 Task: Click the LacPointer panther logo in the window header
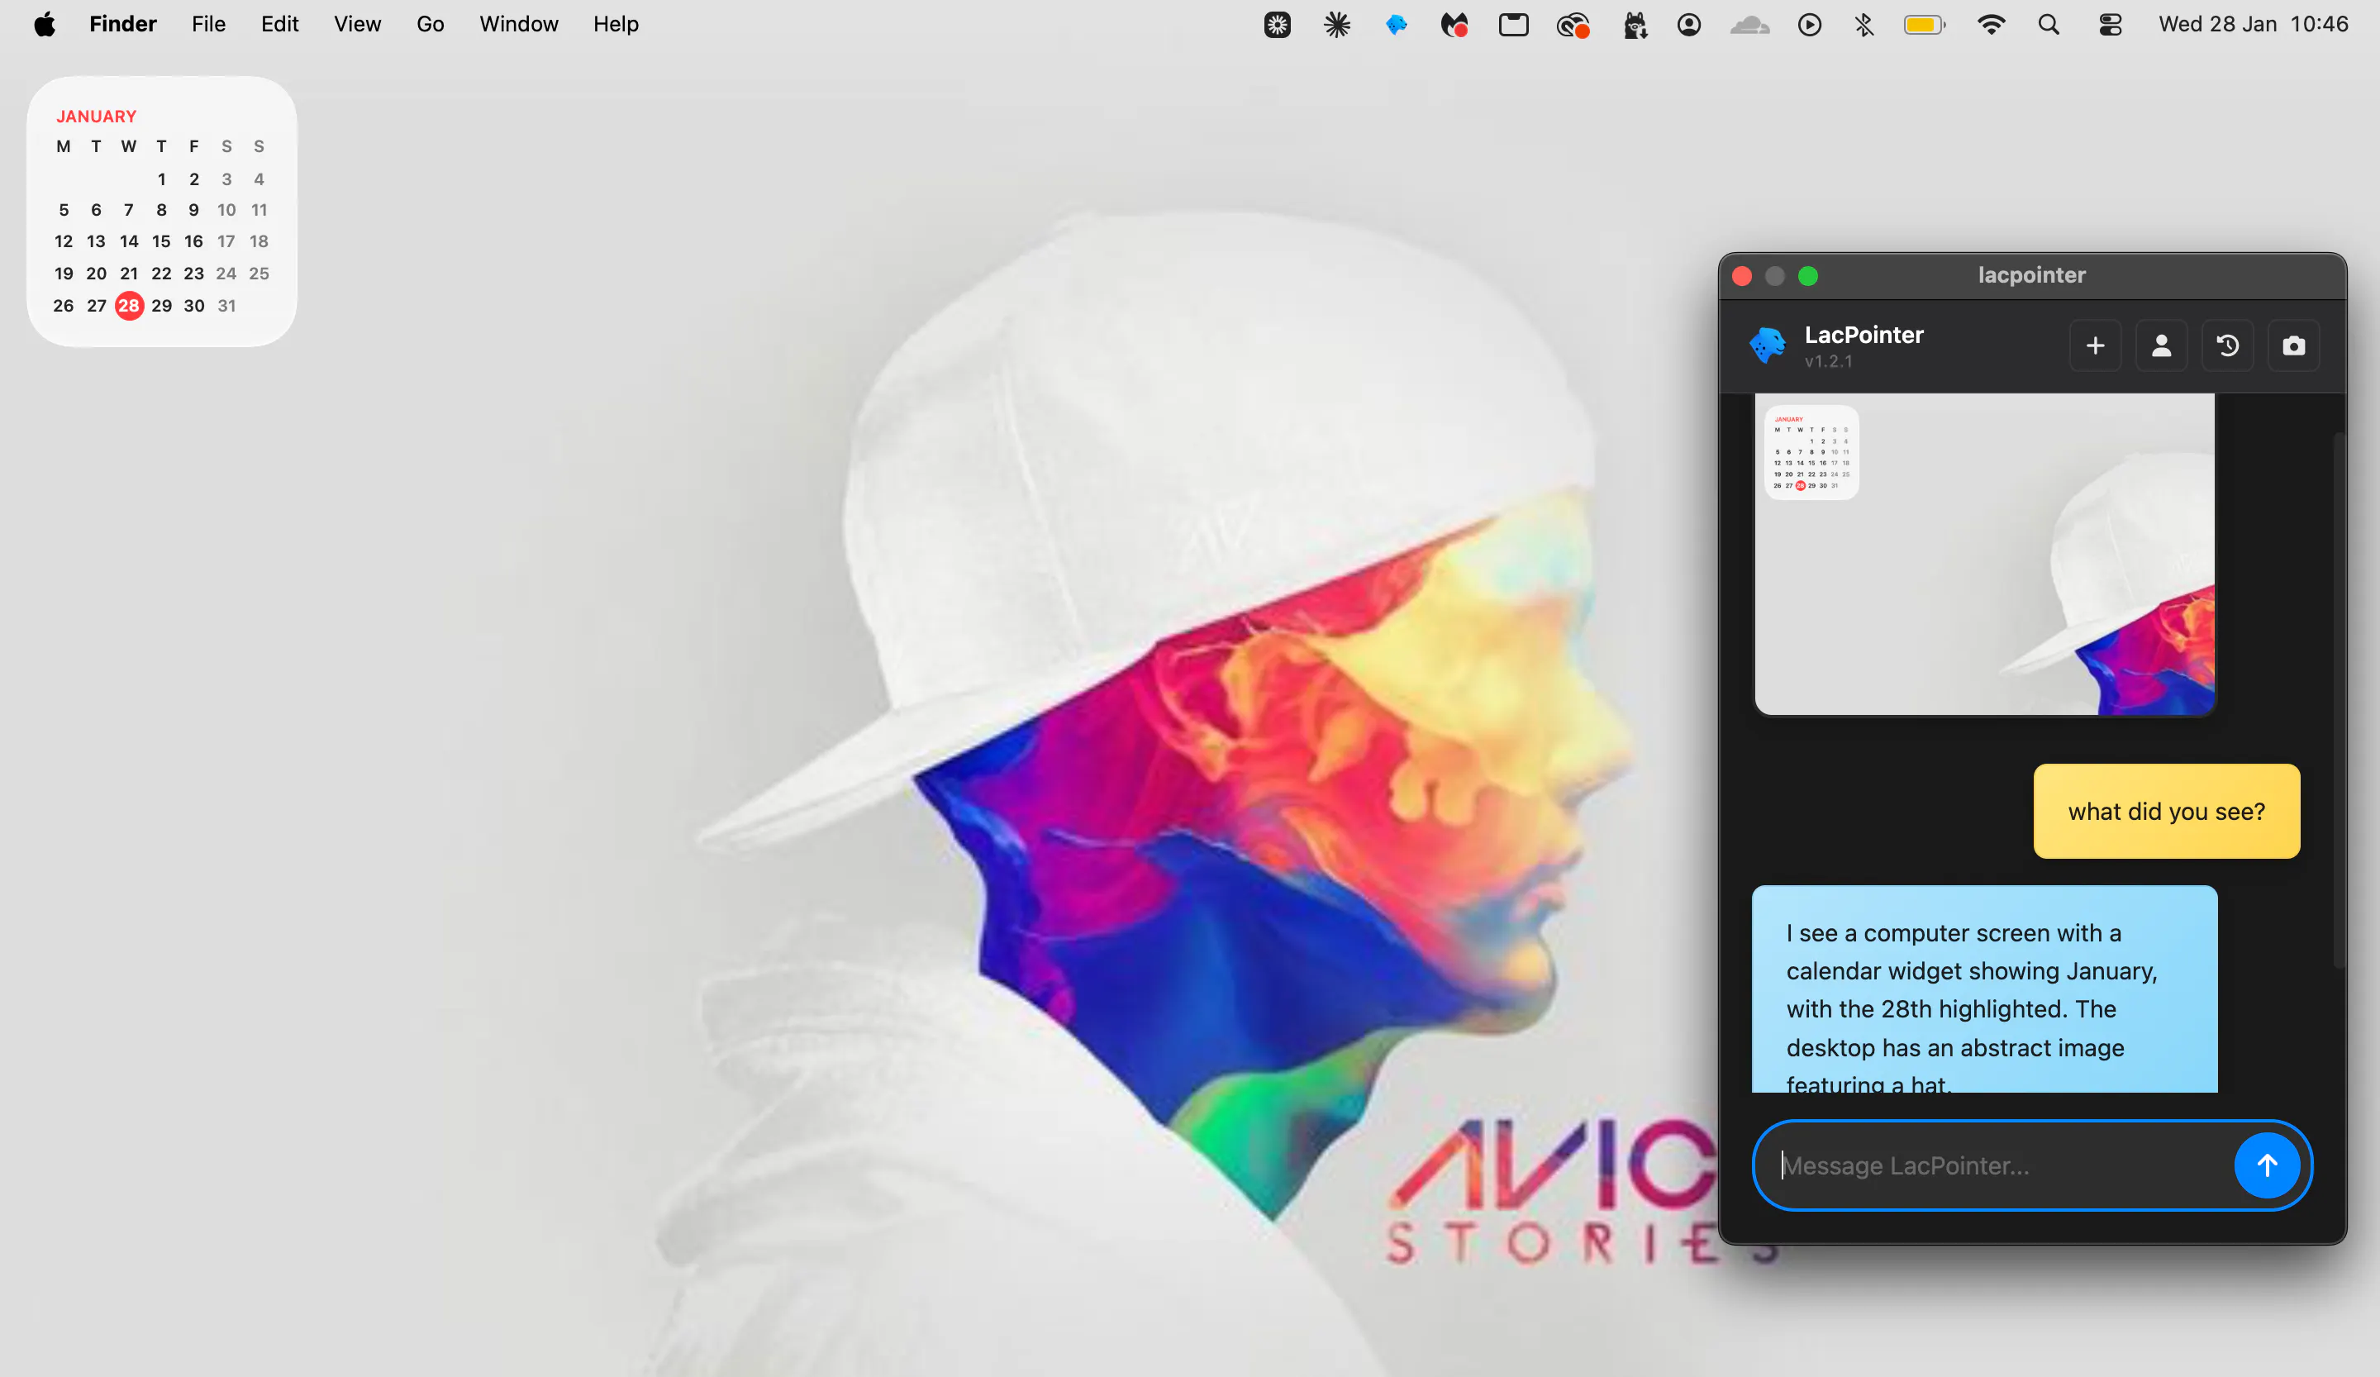(1767, 345)
